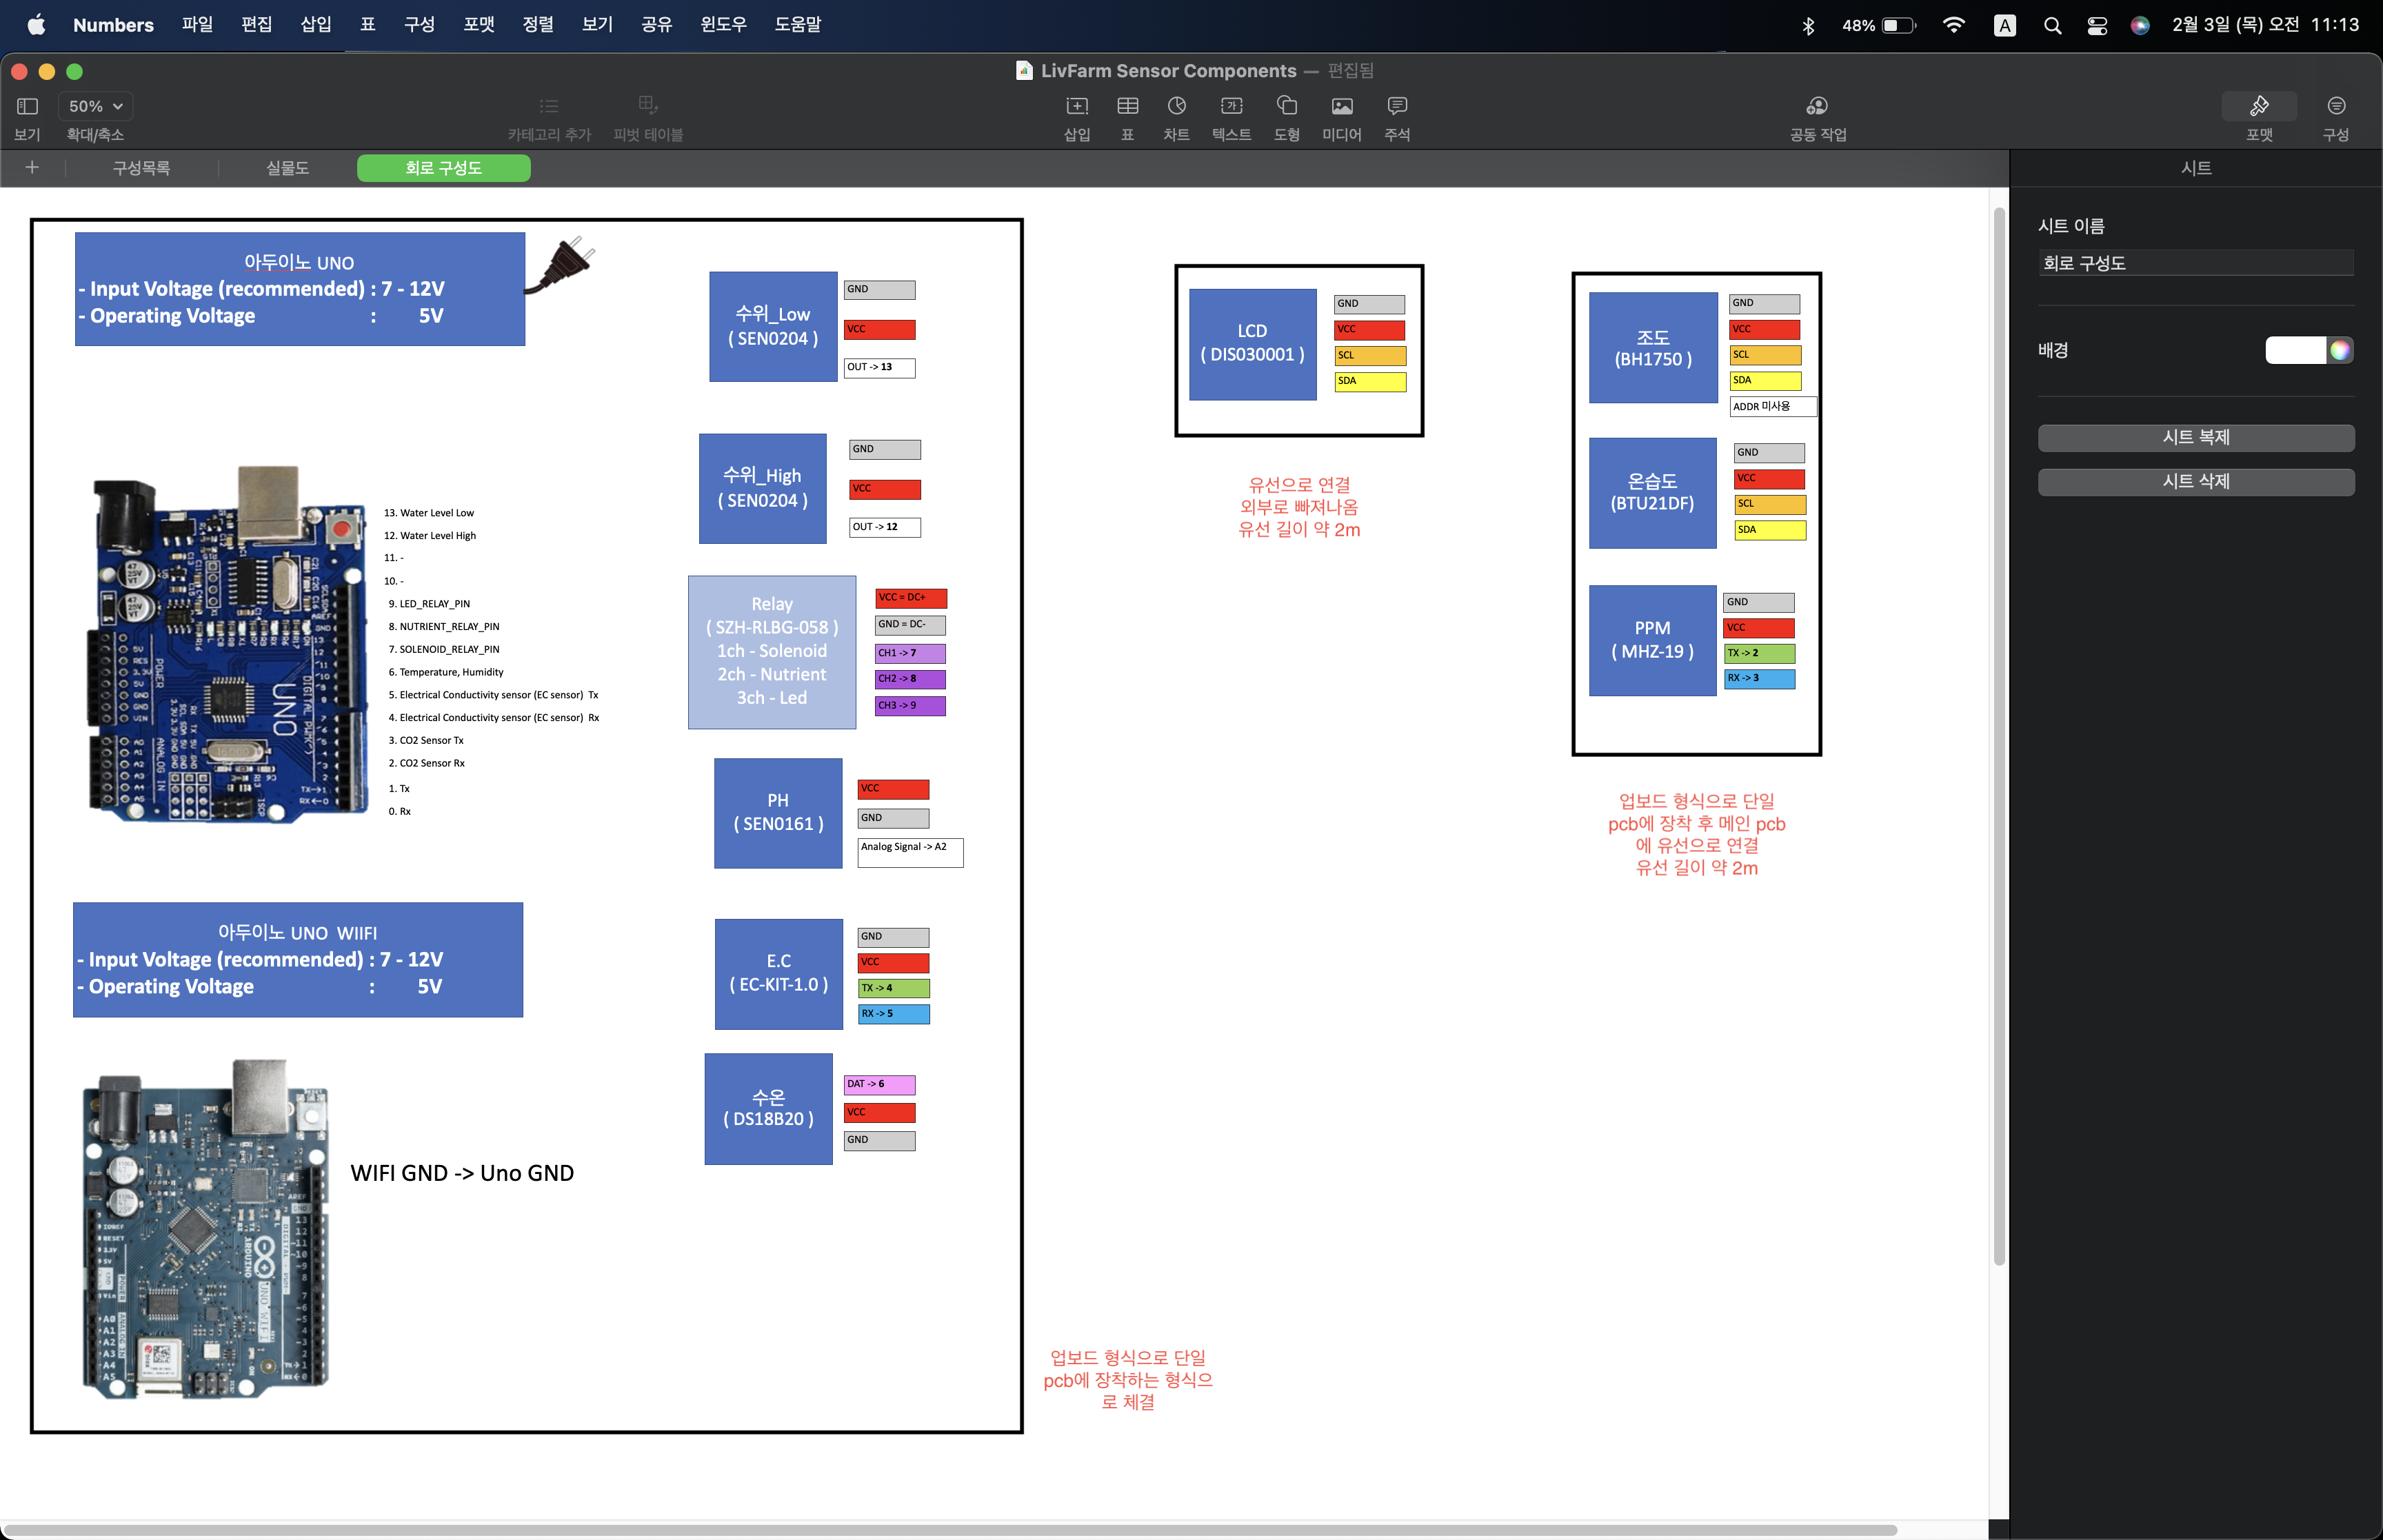Open the Shape (도형) toolbar icon
The image size is (2383, 1540).
[1286, 106]
